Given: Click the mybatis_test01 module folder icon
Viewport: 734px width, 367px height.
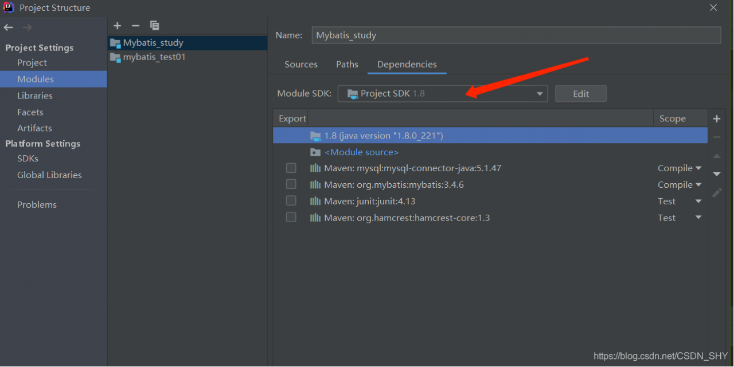Looking at the screenshot, I should 115,57.
